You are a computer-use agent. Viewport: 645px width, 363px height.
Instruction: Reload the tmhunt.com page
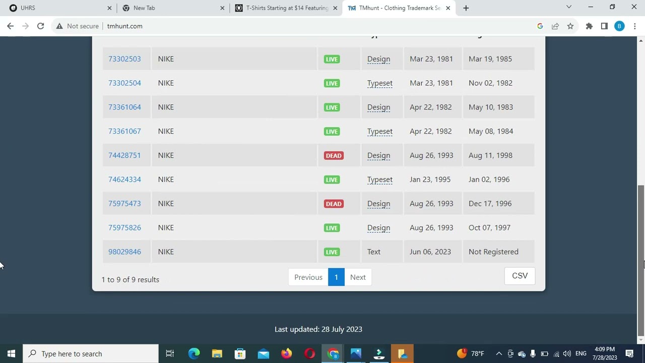coord(40,26)
